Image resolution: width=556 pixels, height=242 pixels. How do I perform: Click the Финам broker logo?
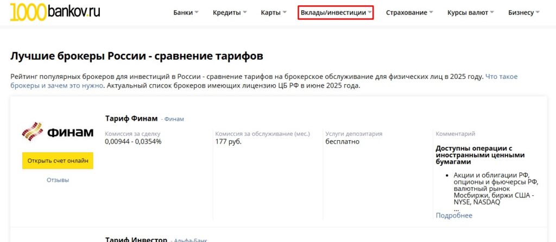click(58, 132)
